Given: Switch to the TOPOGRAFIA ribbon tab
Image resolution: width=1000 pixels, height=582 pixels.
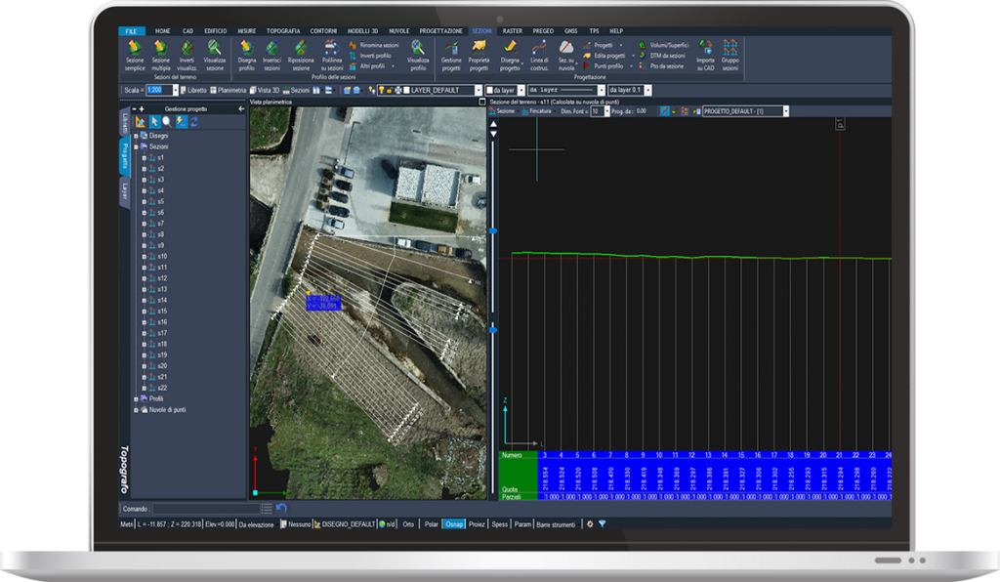Looking at the screenshot, I should click(283, 30).
